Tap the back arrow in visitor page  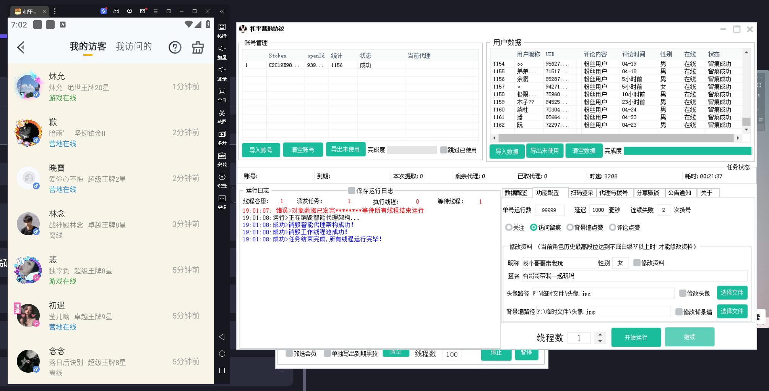(x=21, y=47)
